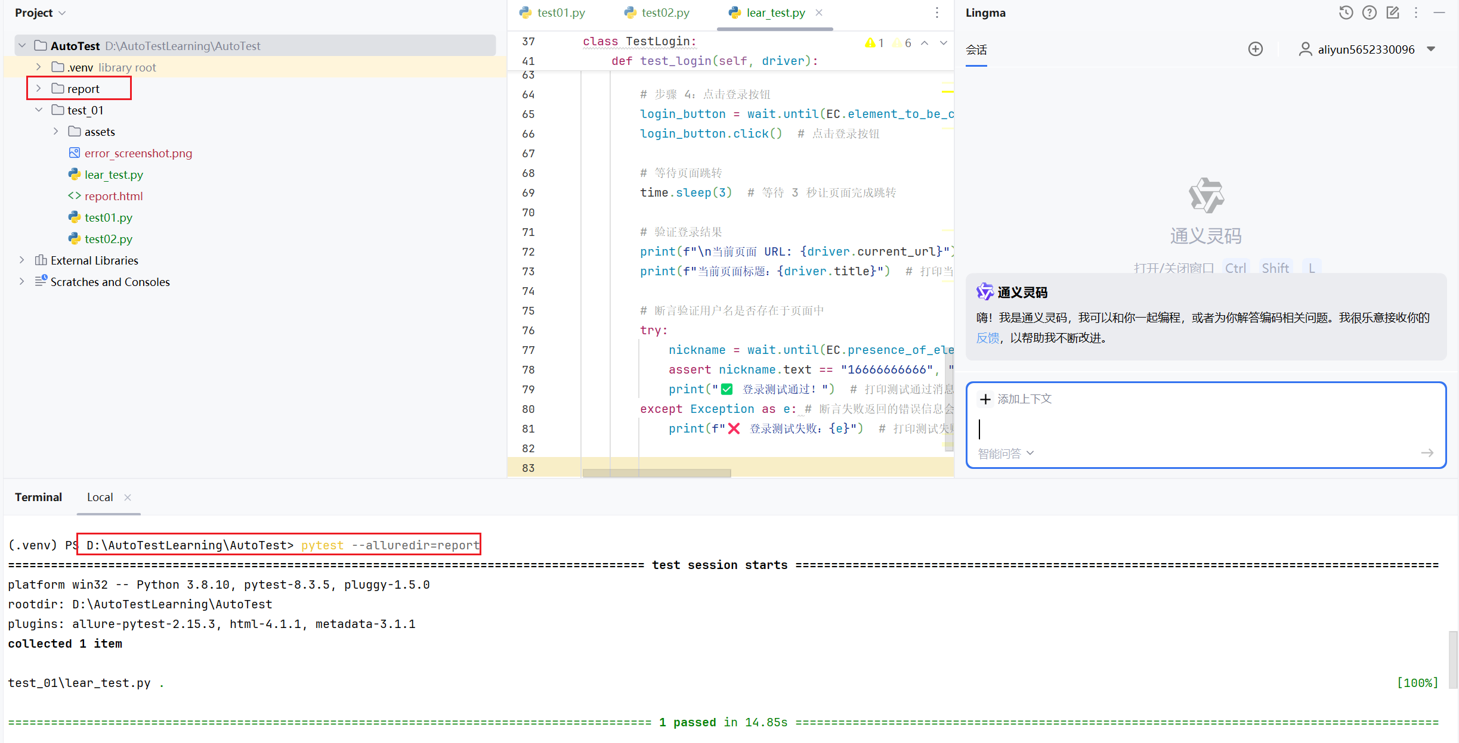Click the 反馈 feedback link

(987, 338)
